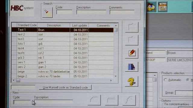
Task: Click horizontal scrollbar left arrow
Action: click(14, 80)
